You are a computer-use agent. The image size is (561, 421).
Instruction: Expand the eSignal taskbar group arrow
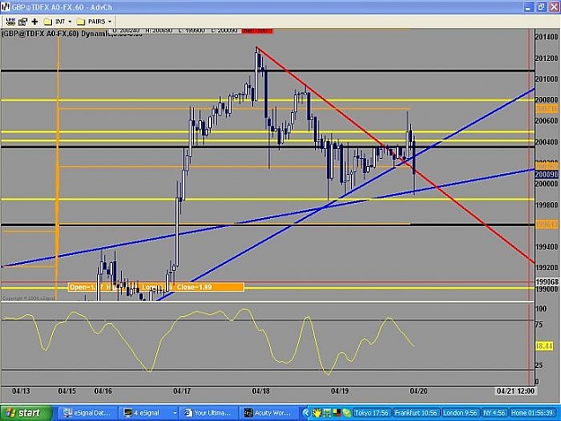[x=175, y=413]
